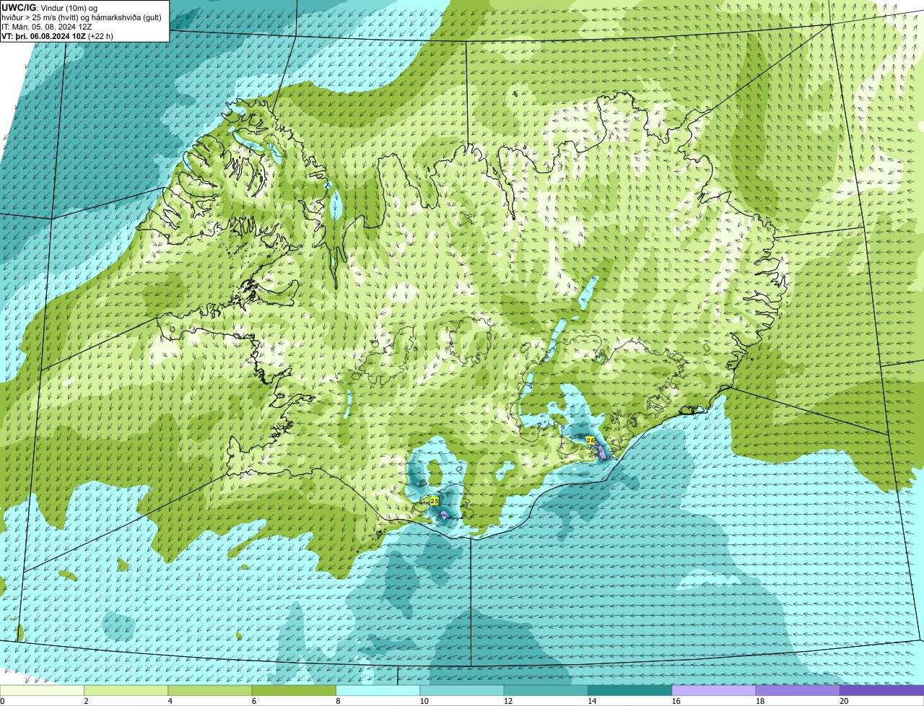Select the light green 2–4 m/s legend swatch
Screen dimensions: 924x706
click(126, 690)
